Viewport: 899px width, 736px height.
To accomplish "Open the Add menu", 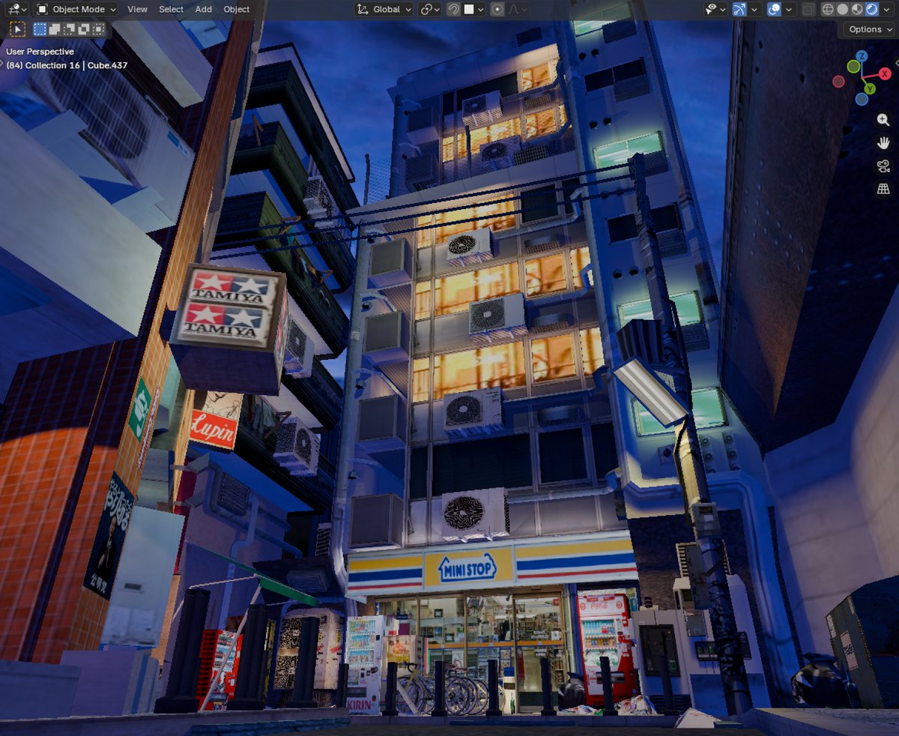I will coord(203,9).
